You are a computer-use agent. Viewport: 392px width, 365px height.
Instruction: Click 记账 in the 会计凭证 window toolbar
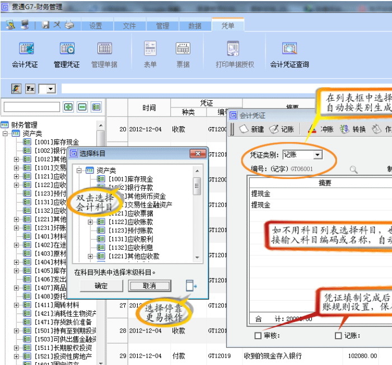(x=282, y=129)
